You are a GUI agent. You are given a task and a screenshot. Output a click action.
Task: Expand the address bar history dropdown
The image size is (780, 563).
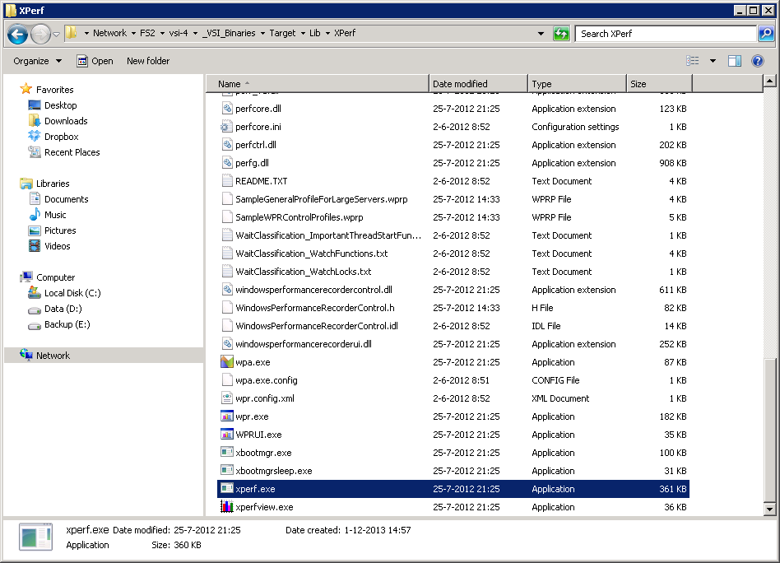click(x=541, y=34)
